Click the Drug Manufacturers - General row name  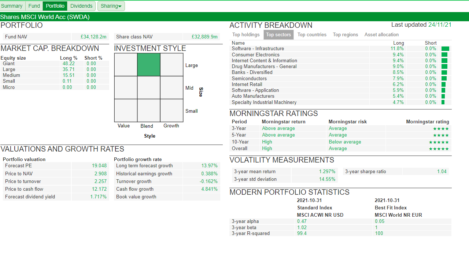tap(264, 67)
